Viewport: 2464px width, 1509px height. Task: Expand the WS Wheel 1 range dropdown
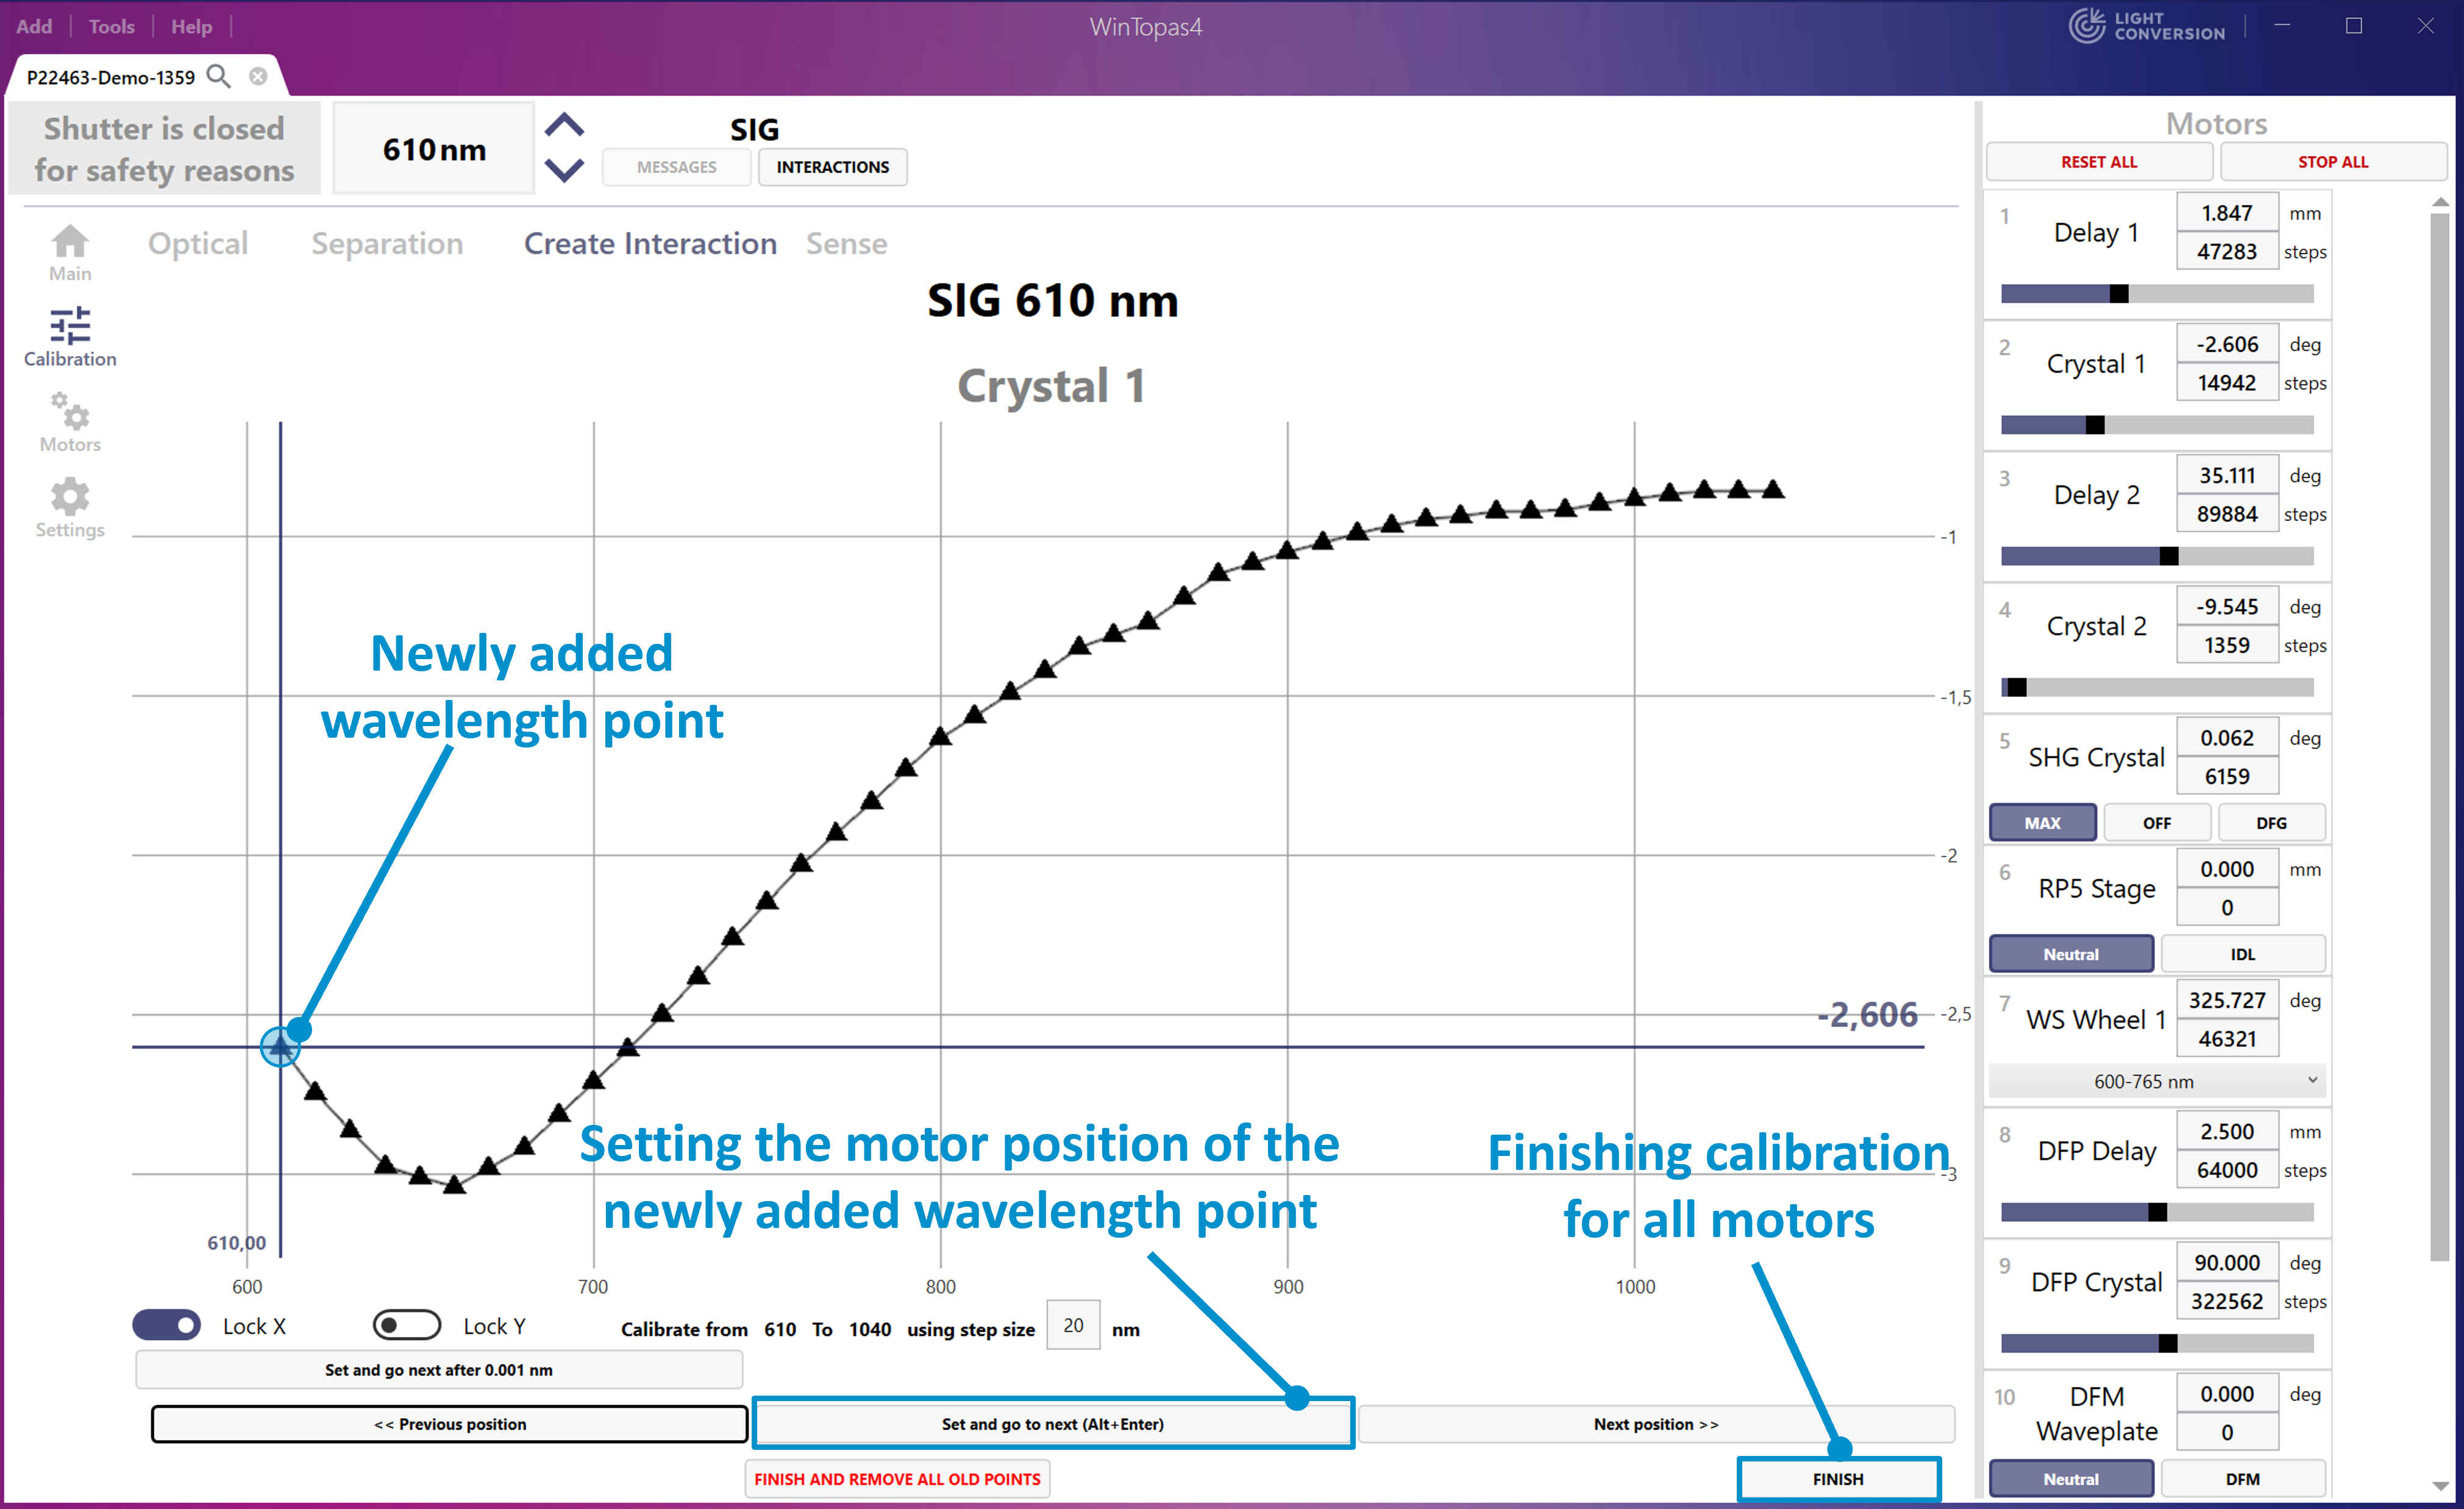2156,1081
